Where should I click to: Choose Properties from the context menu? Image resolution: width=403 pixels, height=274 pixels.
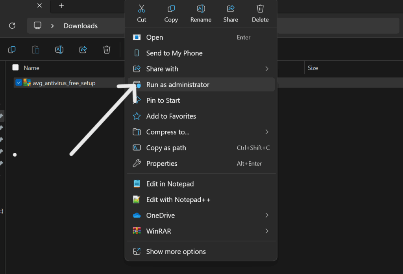point(162,164)
